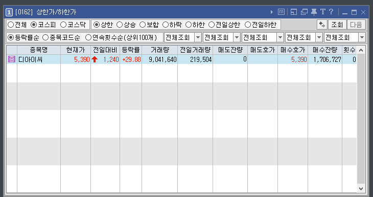The image size is (373, 197).
Task: Click the window number 1 icon
Action: [x=9, y=12]
